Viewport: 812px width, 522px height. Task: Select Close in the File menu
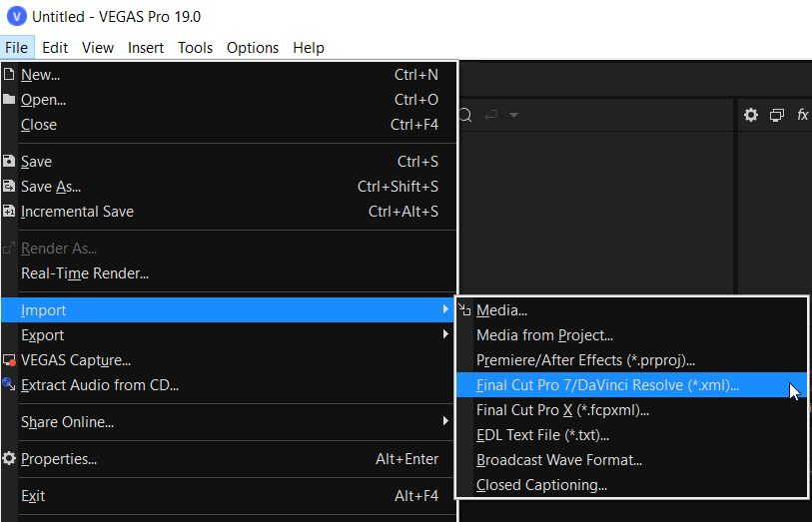pyautogui.click(x=229, y=124)
